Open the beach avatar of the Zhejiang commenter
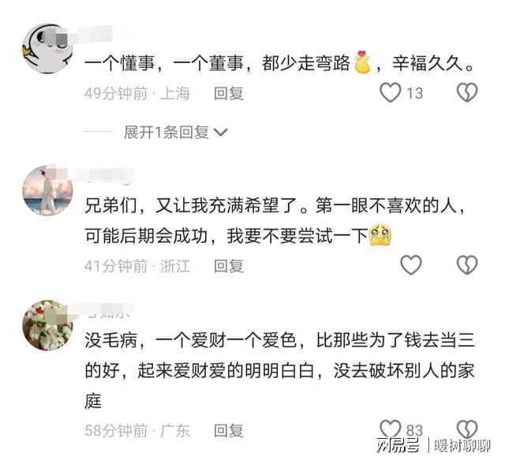This screenshot has width=505, height=461. click(47, 190)
